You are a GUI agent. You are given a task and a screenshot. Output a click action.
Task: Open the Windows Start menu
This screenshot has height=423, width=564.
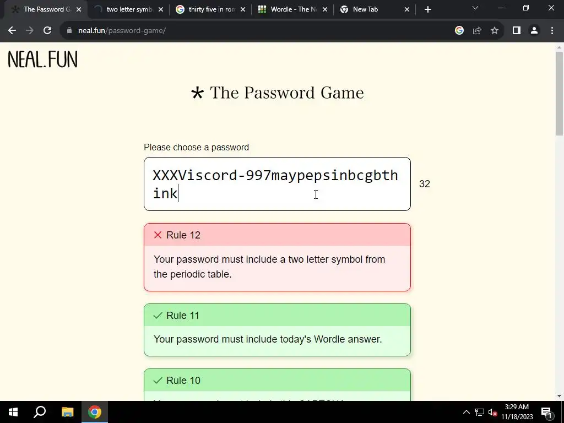pos(13,412)
